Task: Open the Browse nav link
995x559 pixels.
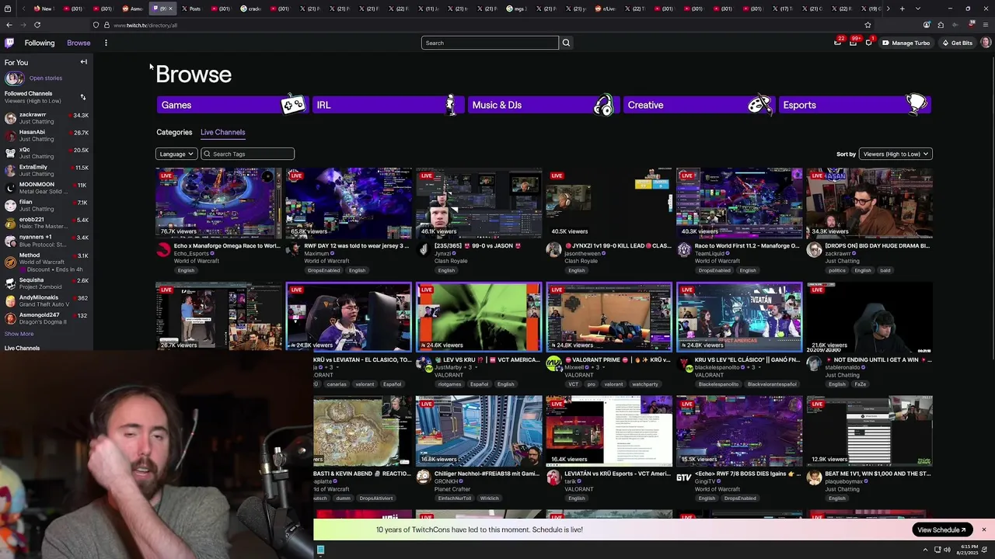Action: tap(79, 43)
